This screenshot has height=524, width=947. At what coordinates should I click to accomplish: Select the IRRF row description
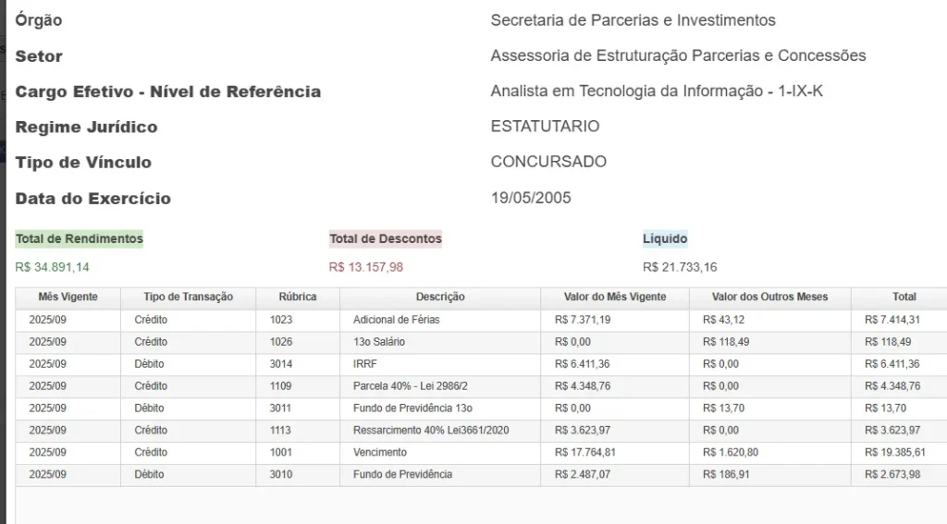[x=366, y=364]
